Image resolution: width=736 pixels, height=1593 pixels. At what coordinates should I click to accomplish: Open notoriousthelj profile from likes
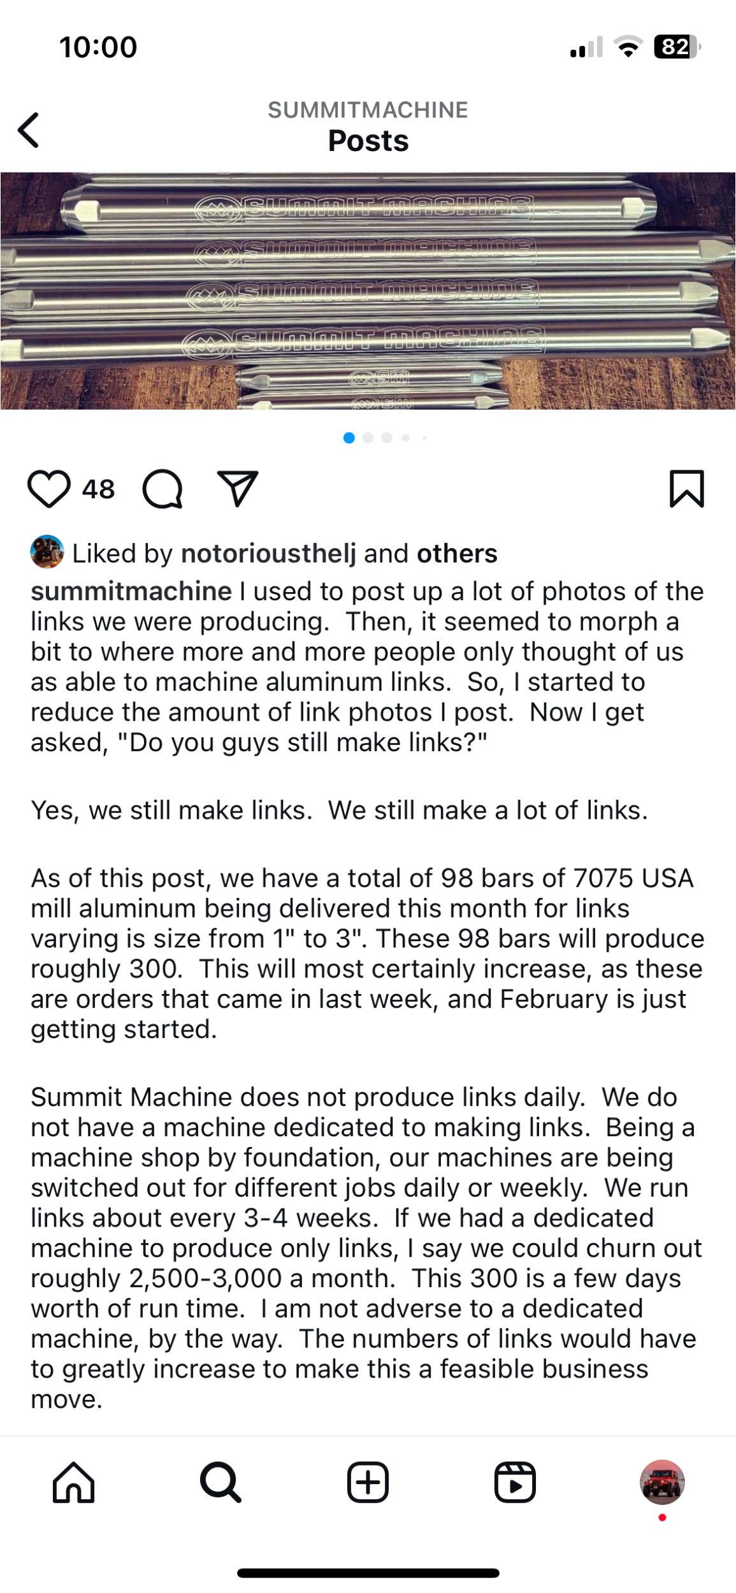coord(268,554)
